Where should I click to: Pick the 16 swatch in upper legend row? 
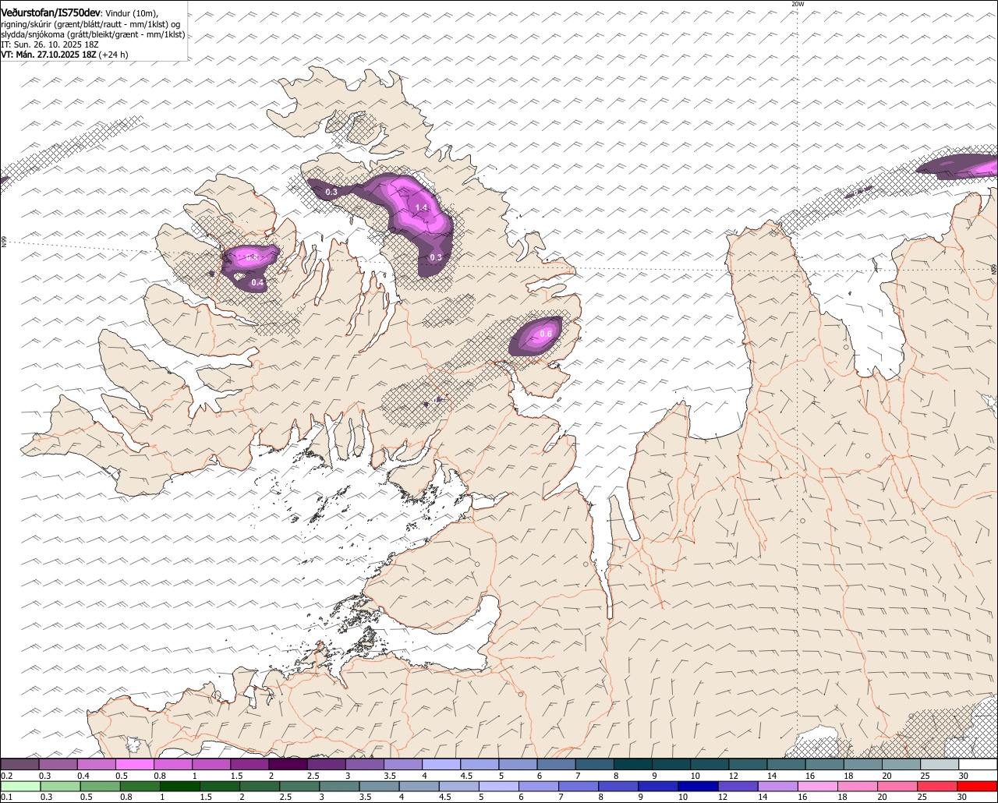[825, 764]
